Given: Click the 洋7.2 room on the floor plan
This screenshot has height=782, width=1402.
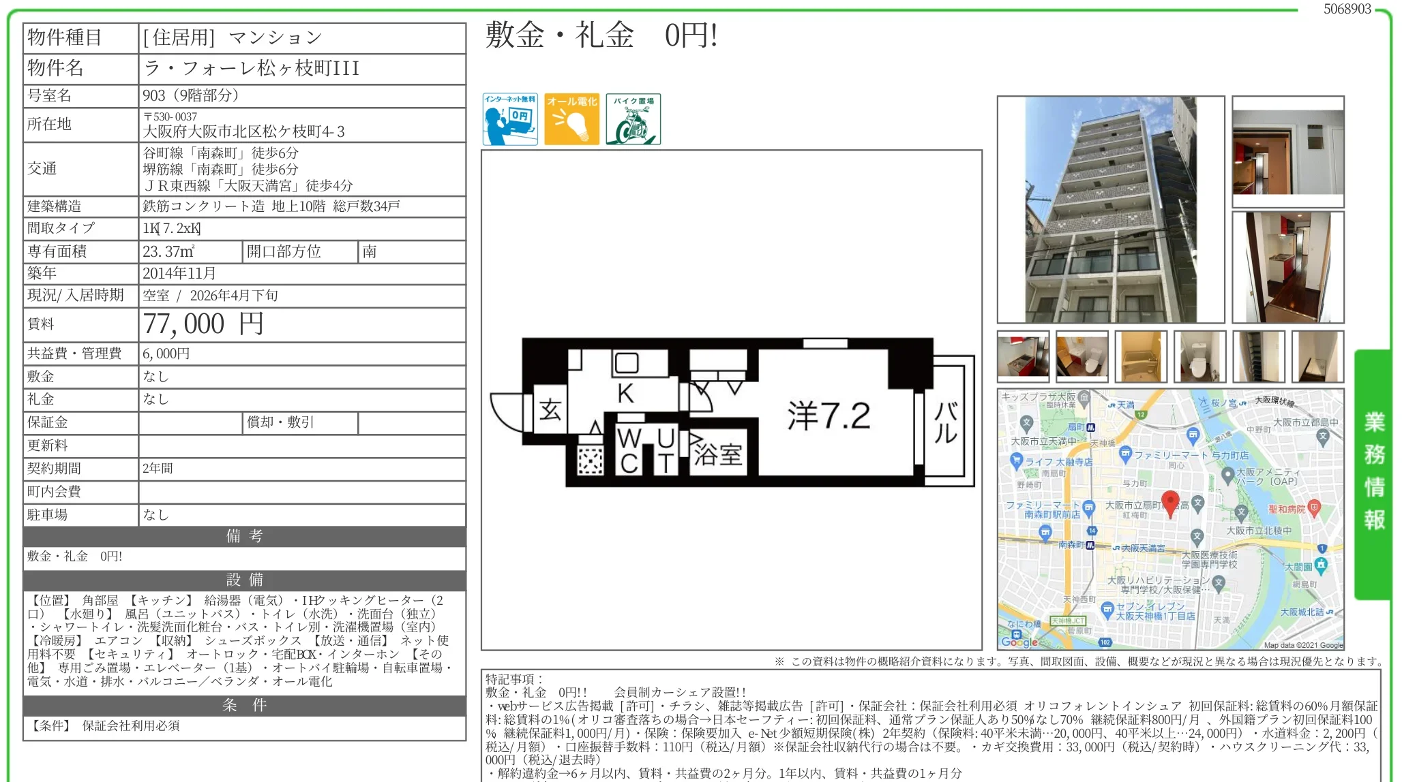Looking at the screenshot, I should pos(829,416).
